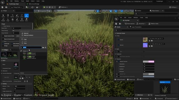Toggle the Normal parameter checkbox

tap(119, 45)
